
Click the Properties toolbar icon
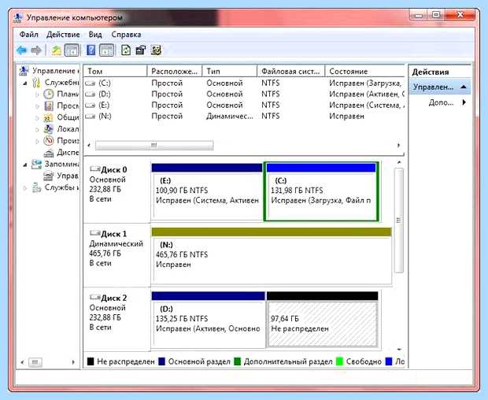coord(141,50)
